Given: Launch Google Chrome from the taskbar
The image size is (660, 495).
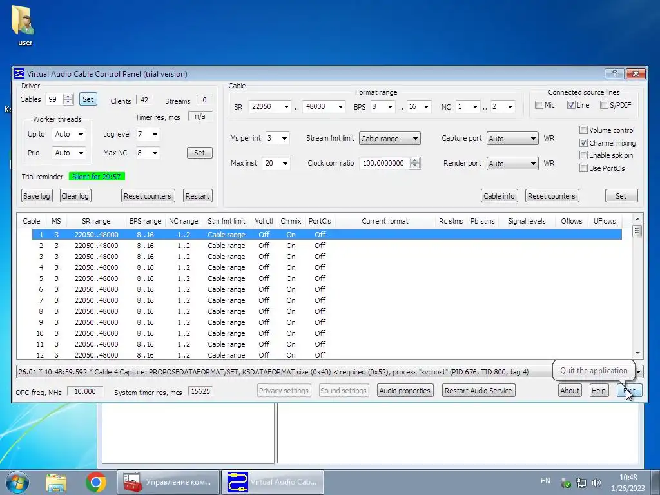Looking at the screenshot, I should coord(95,482).
